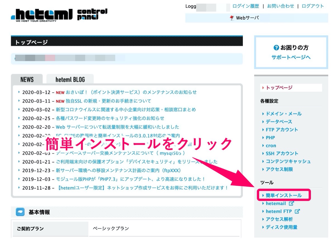Open heteml FTP tool link
Screen dimensions: 335x245
click(279, 212)
